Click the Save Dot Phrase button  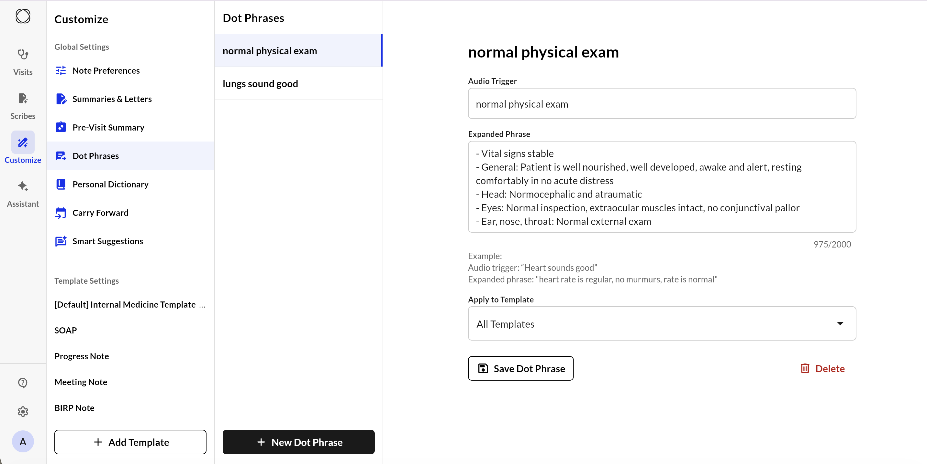pyautogui.click(x=520, y=368)
